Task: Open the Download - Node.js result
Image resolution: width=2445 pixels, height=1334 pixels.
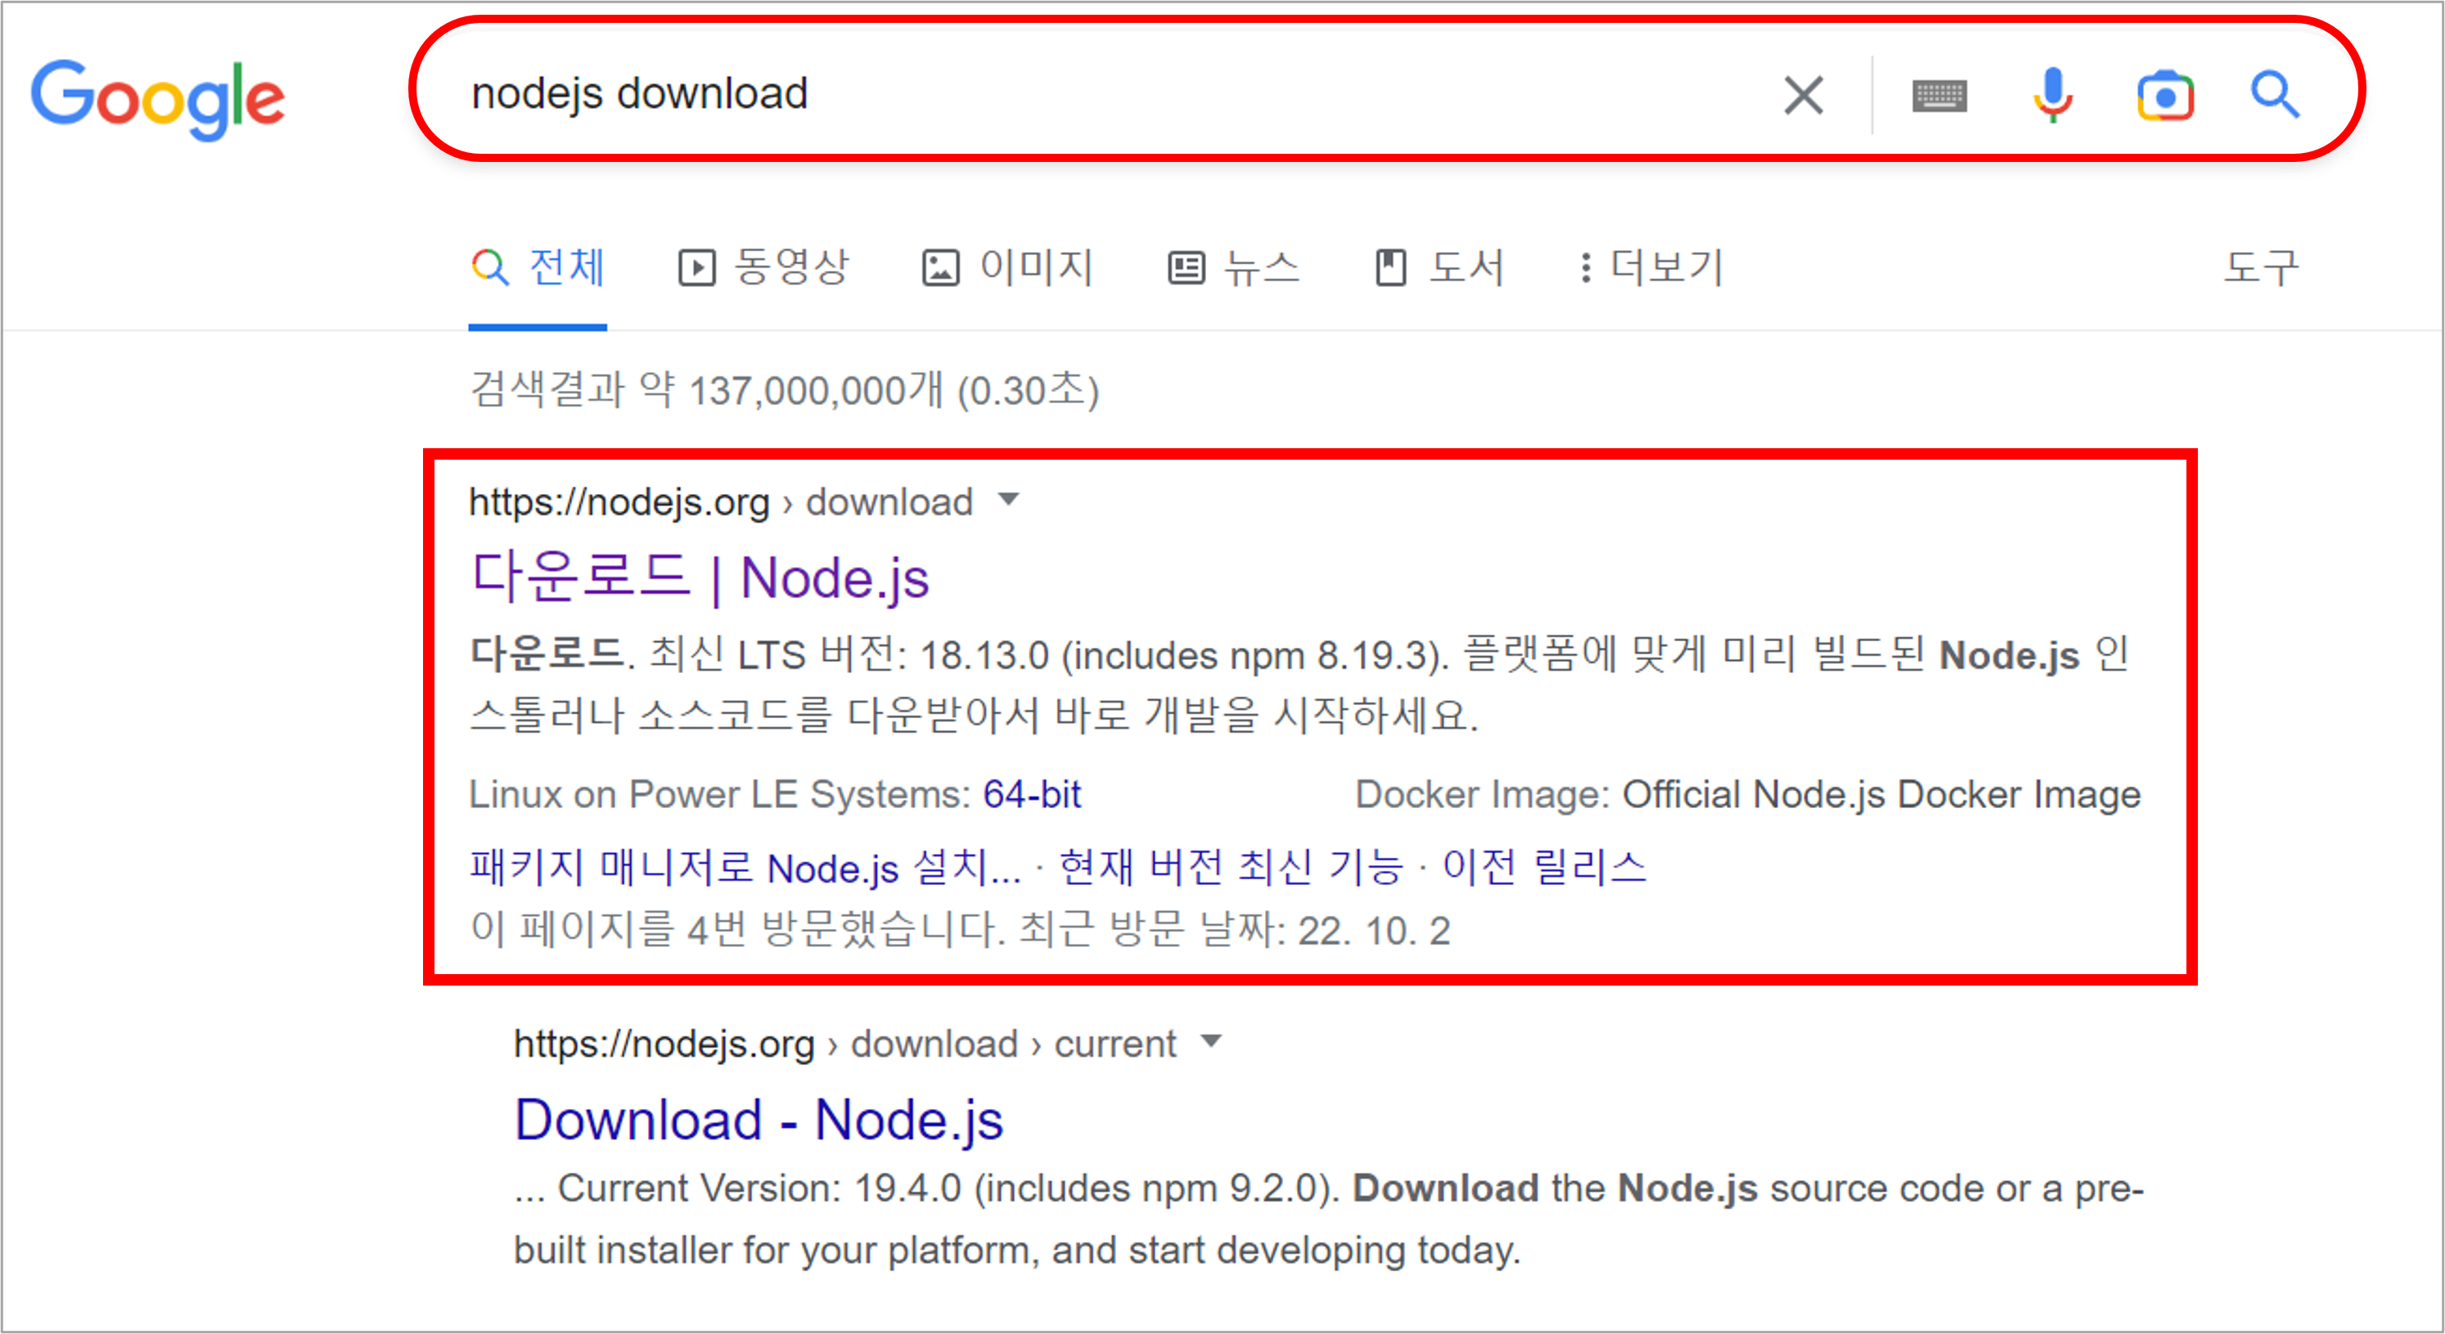Action: coord(759,1120)
